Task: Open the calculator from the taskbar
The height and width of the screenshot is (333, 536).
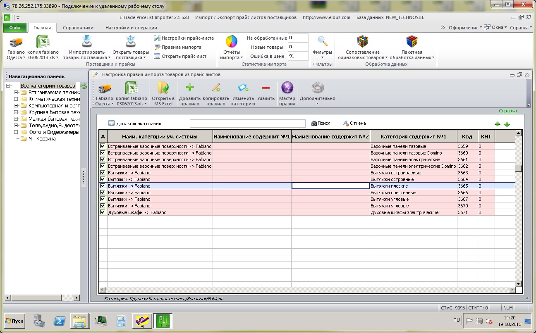Action: pos(121,321)
